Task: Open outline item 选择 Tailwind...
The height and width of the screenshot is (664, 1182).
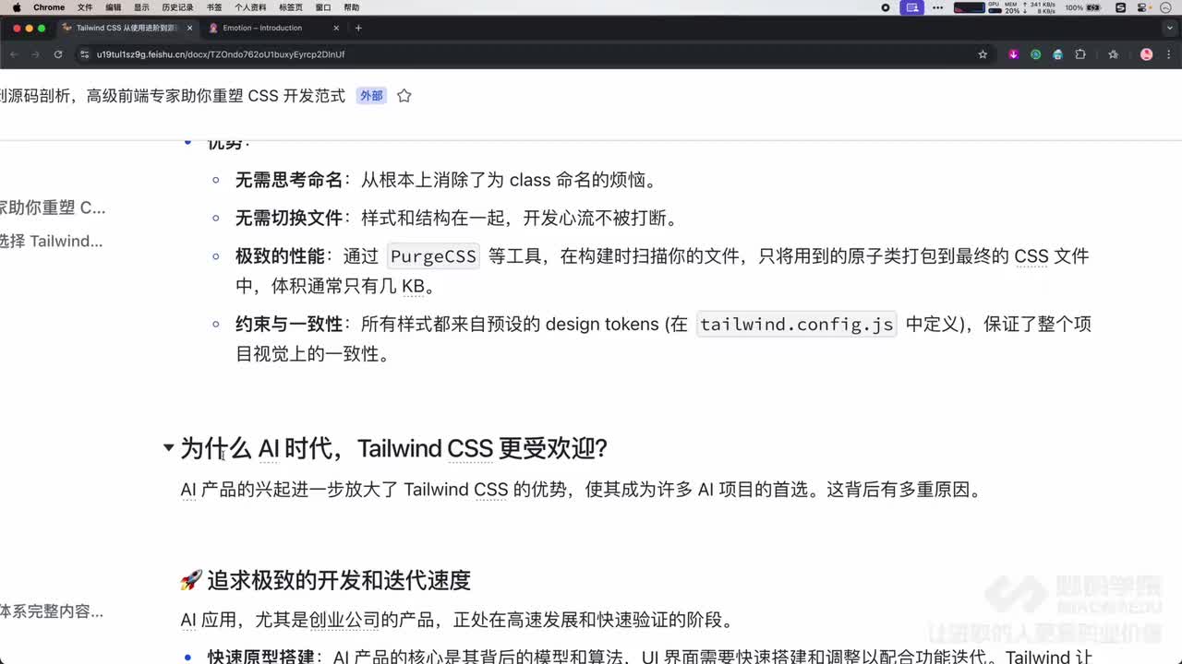Action: click(x=51, y=241)
